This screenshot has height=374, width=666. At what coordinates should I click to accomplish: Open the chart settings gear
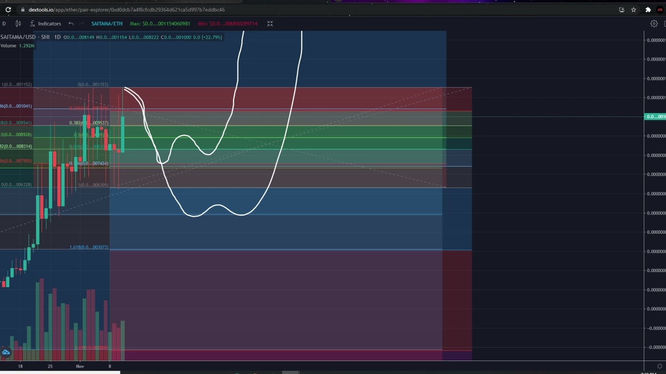pyautogui.click(x=654, y=23)
